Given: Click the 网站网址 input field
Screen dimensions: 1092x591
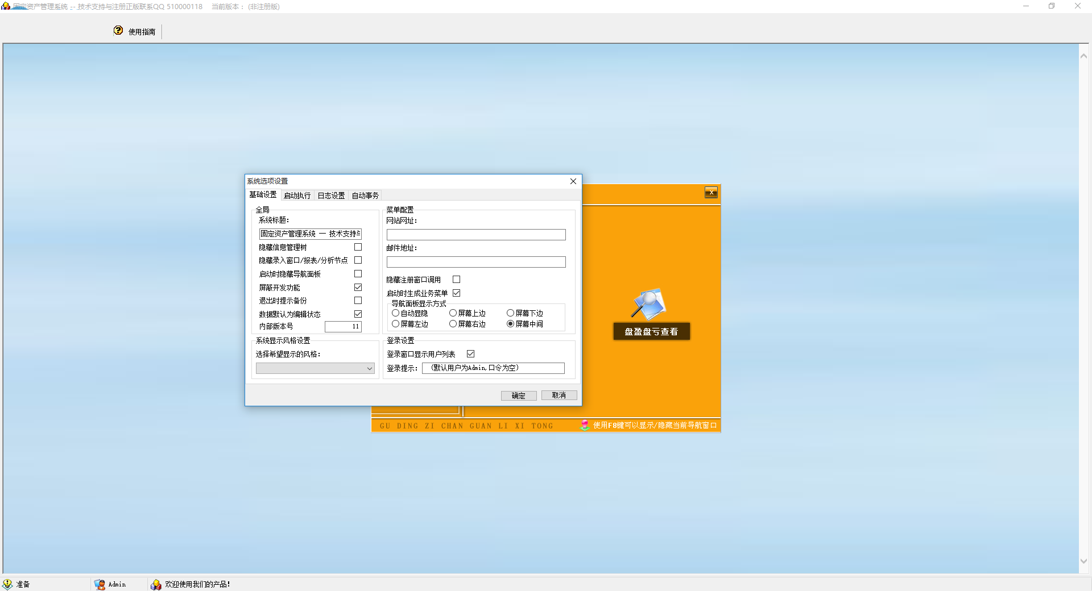Looking at the screenshot, I should (x=476, y=235).
